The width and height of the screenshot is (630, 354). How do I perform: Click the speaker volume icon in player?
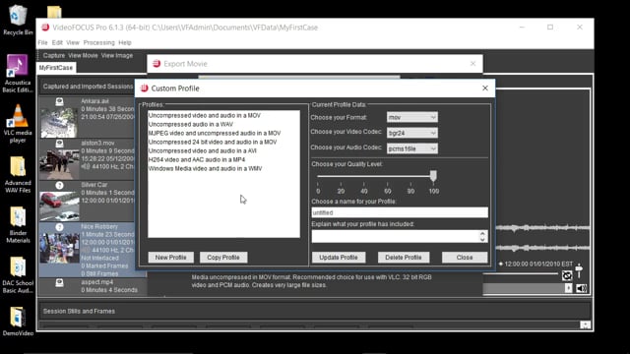click(x=581, y=288)
